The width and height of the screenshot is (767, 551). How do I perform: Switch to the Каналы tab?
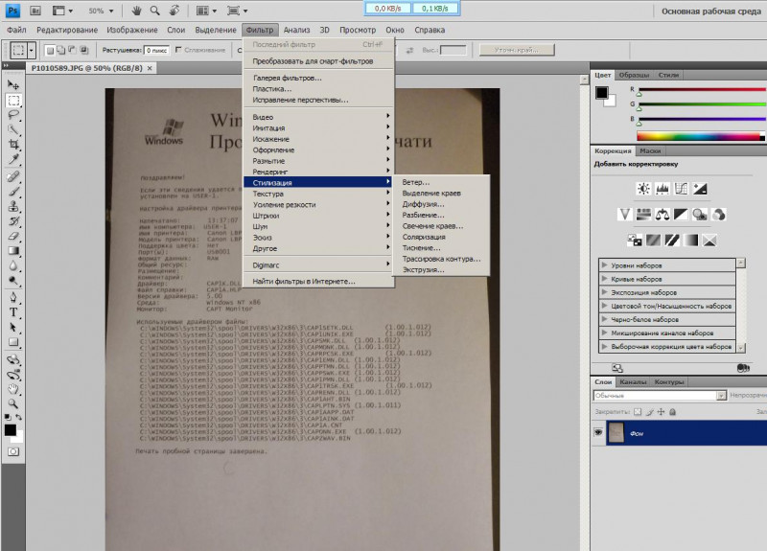pos(633,381)
